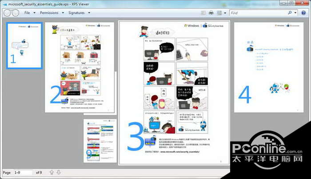The width and height of the screenshot is (311, 179).
Task: Click the magnifier search icon
Action: pyautogui.click(x=290, y=13)
